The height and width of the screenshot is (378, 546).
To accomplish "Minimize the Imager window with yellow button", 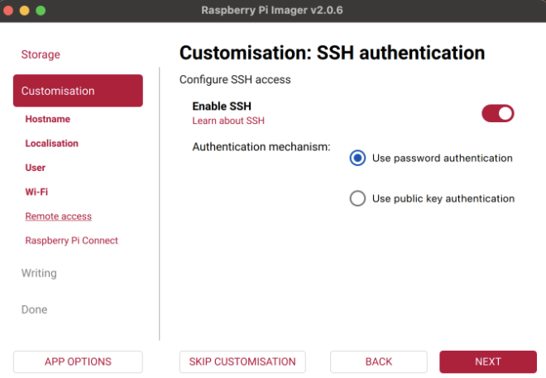I will coord(24,11).
